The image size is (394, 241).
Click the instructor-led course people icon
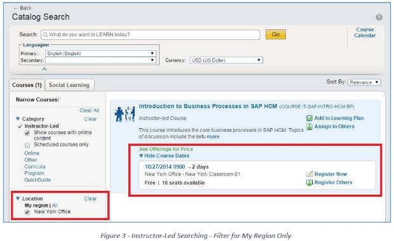tap(125, 114)
